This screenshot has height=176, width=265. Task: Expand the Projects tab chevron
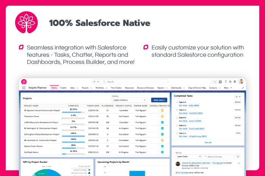[x=91, y=88]
